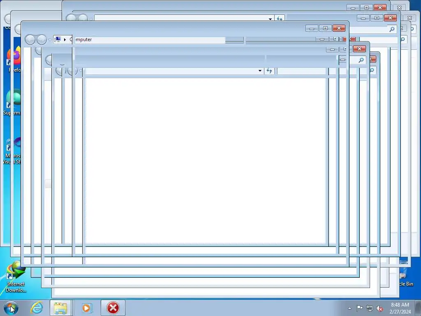The height and width of the screenshot is (316, 421).
Task: Open Action Center flag icon
Action: pyautogui.click(x=359, y=308)
